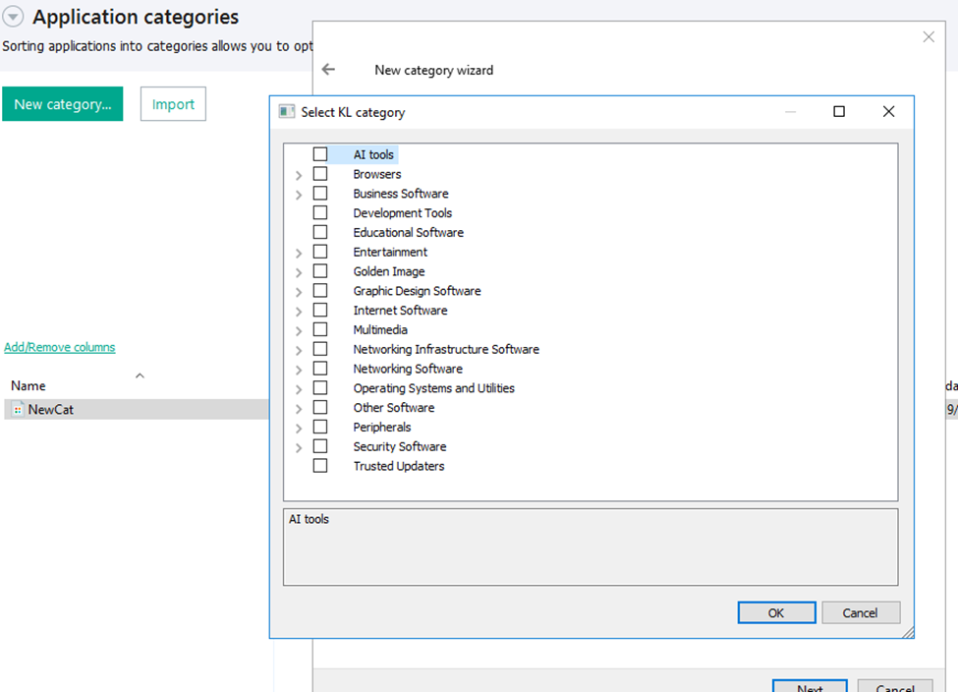
Task: Cancel the Select KL category dialog
Action: (861, 612)
